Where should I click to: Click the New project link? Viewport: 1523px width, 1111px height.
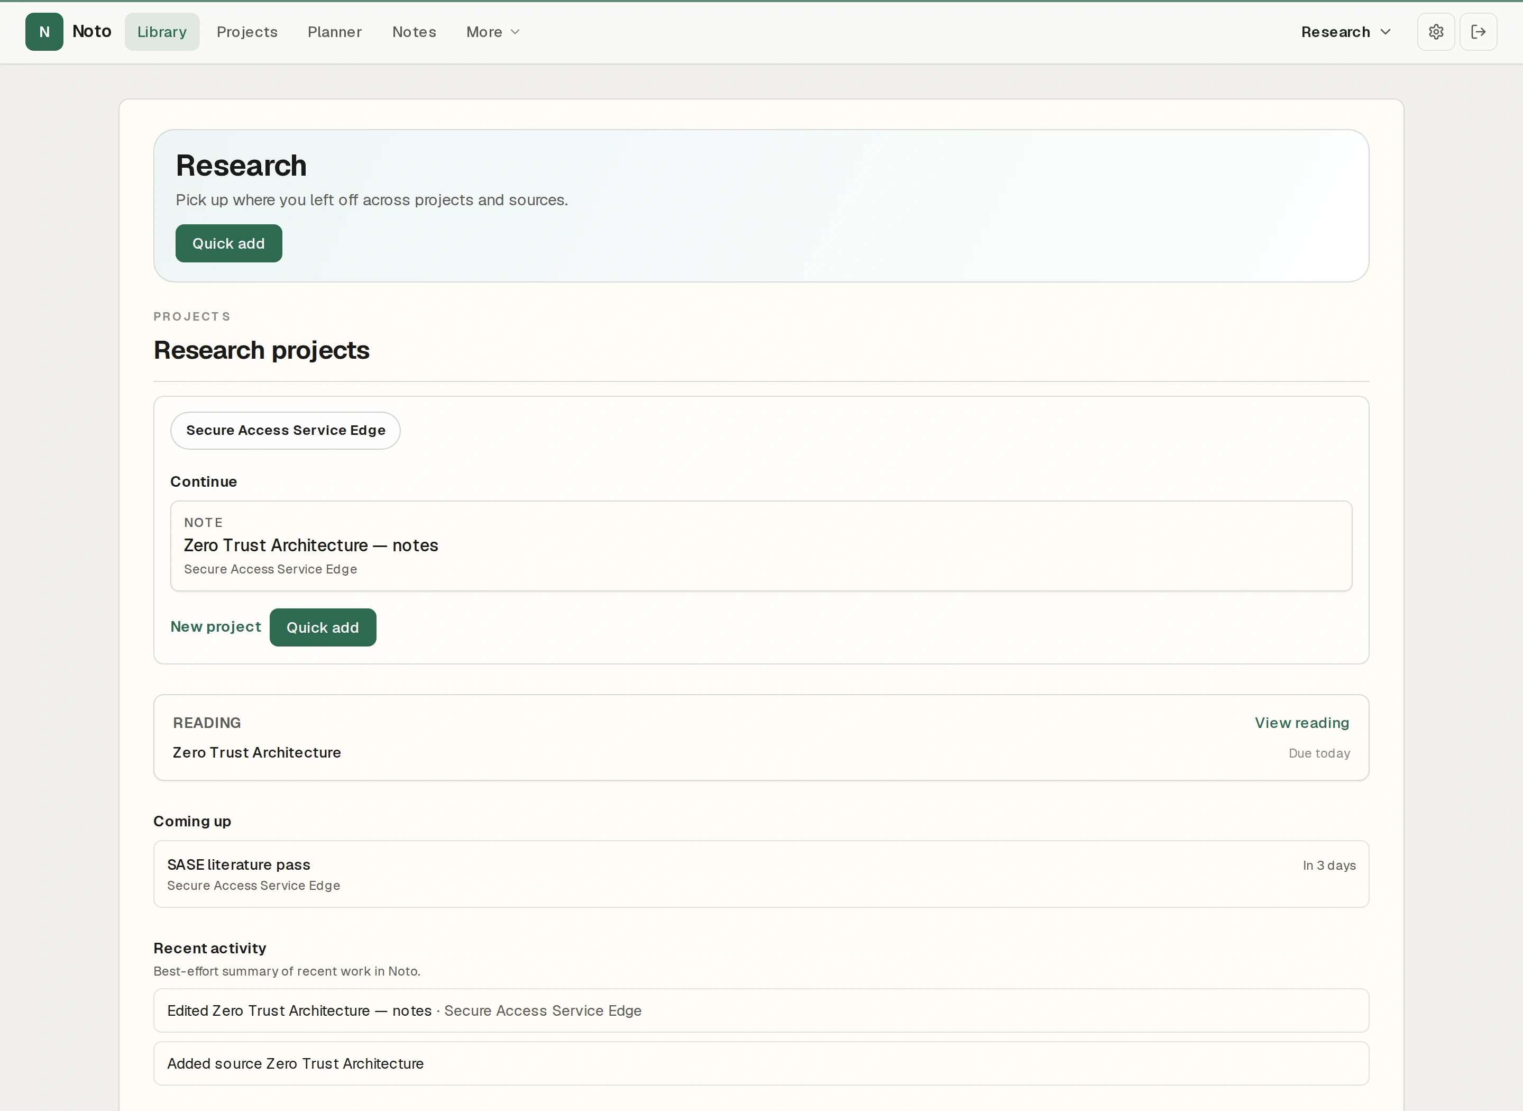pyautogui.click(x=216, y=627)
